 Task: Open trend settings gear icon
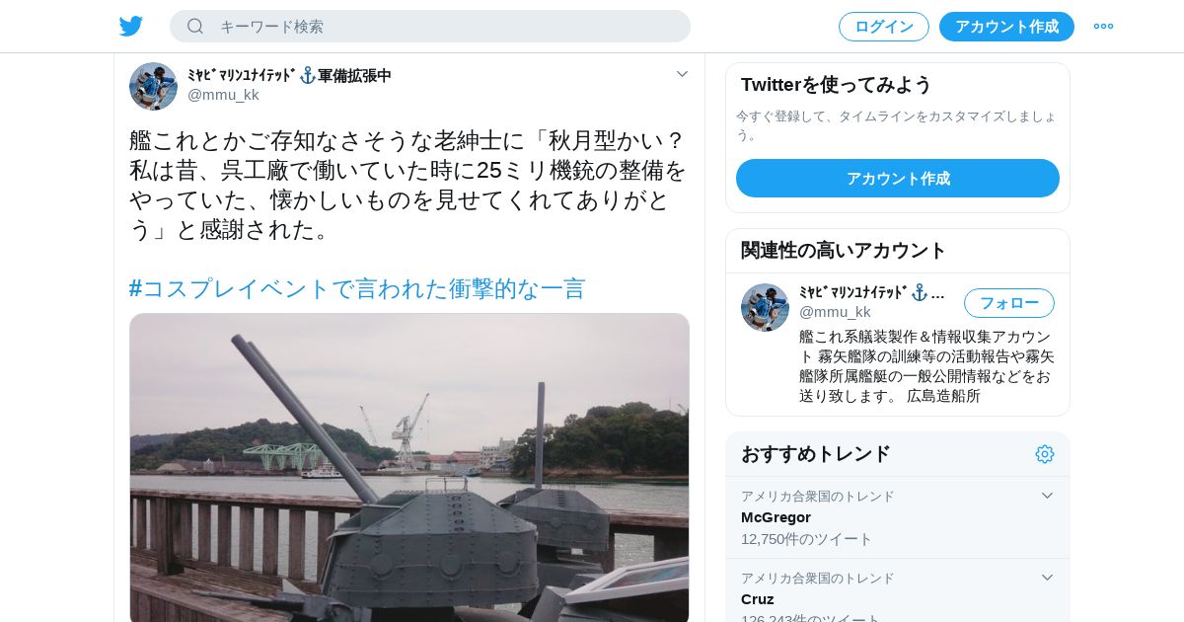point(1045,454)
